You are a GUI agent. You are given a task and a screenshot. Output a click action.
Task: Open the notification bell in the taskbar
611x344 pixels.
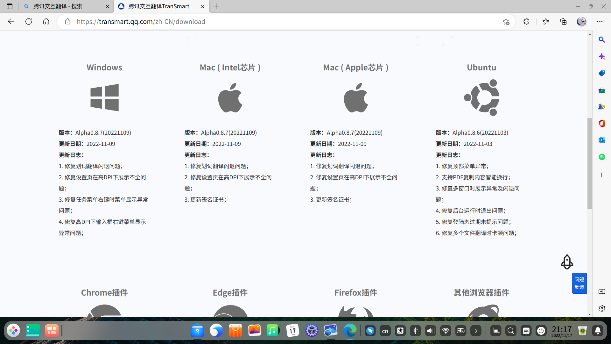pos(598,331)
